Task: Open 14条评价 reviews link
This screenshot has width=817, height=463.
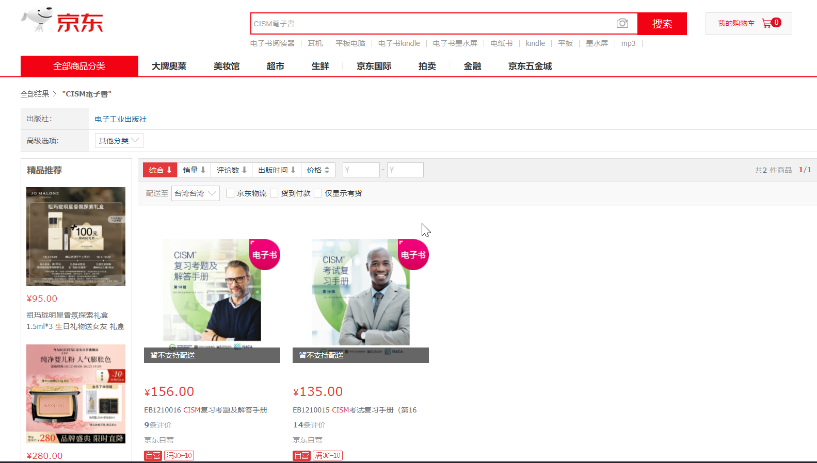Action: [x=309, y=425]
